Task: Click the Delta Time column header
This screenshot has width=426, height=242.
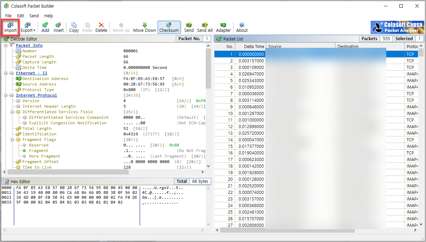Action: pos(250,47)
